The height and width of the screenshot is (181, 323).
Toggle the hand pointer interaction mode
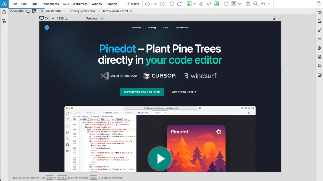(201, 4)
